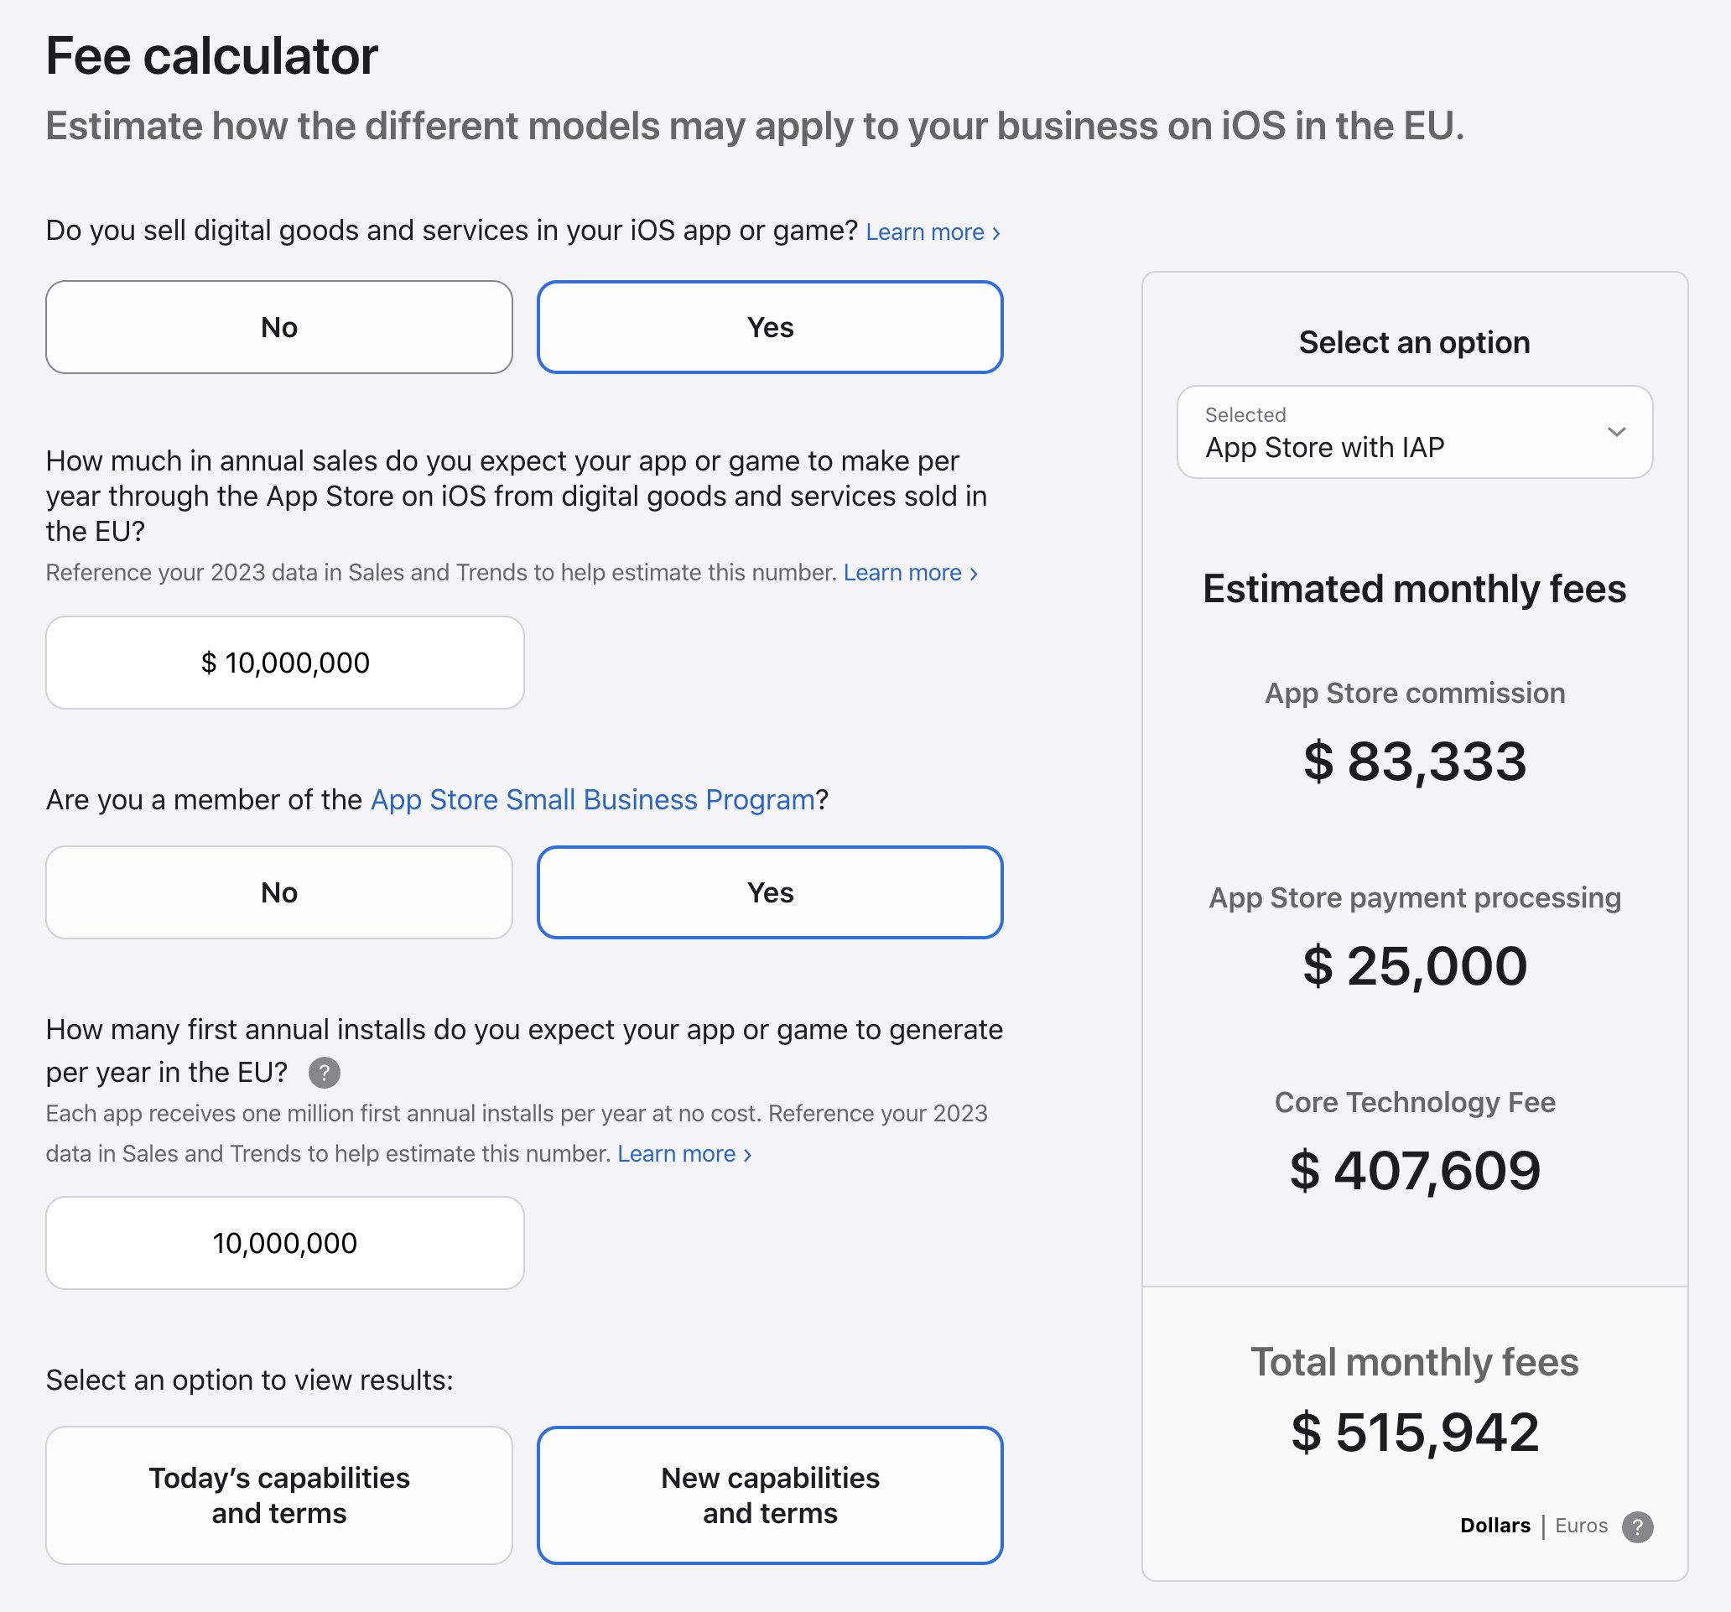
Task: Switch currency display to Dollars
Action: point(1494,1526)
